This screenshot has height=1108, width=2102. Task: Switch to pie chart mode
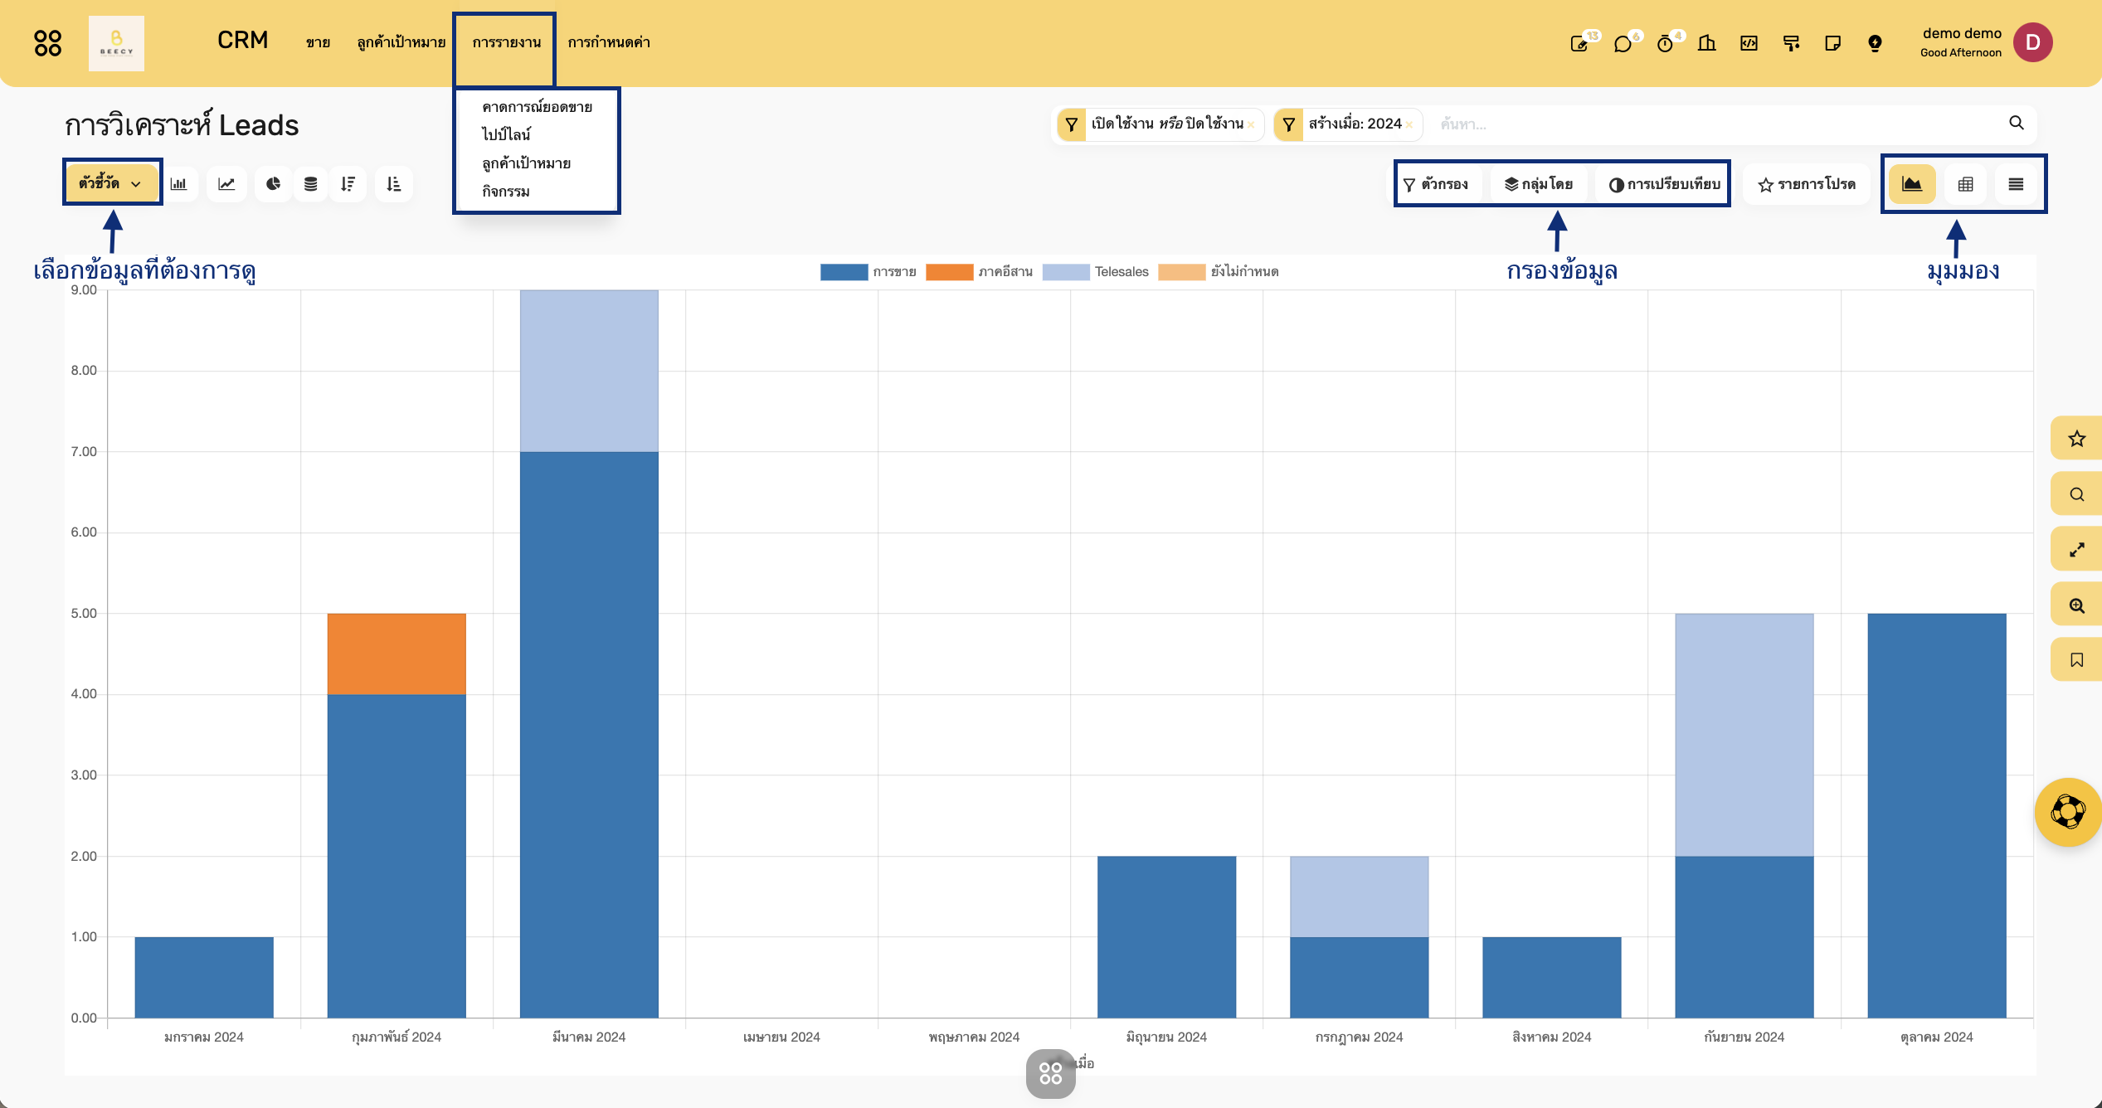click(x=273, y=184)
